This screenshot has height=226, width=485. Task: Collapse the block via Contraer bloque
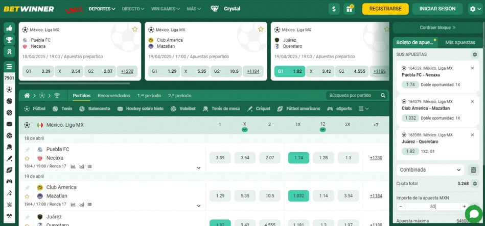[x=437, y=27]
